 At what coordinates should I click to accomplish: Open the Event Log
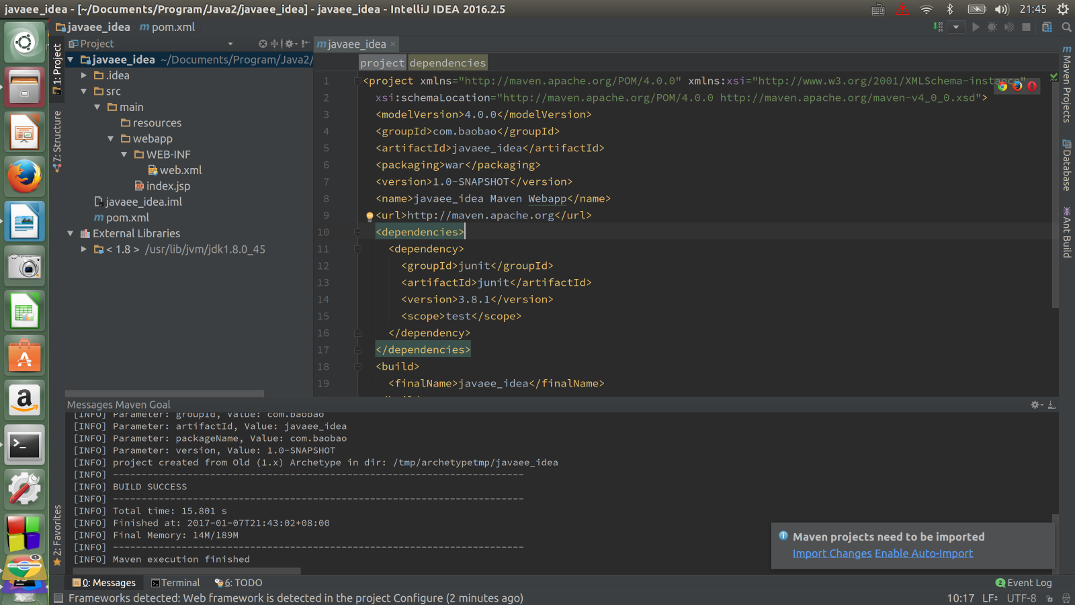tap(1023, 583)
